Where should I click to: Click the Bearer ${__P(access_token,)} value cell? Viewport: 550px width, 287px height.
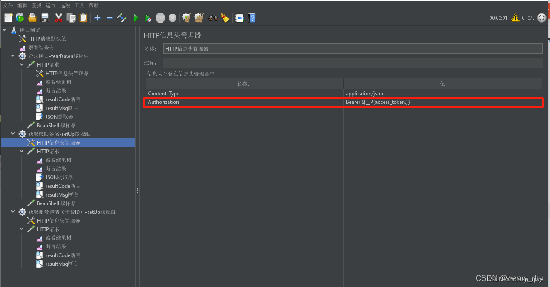(x=443, y=102)
